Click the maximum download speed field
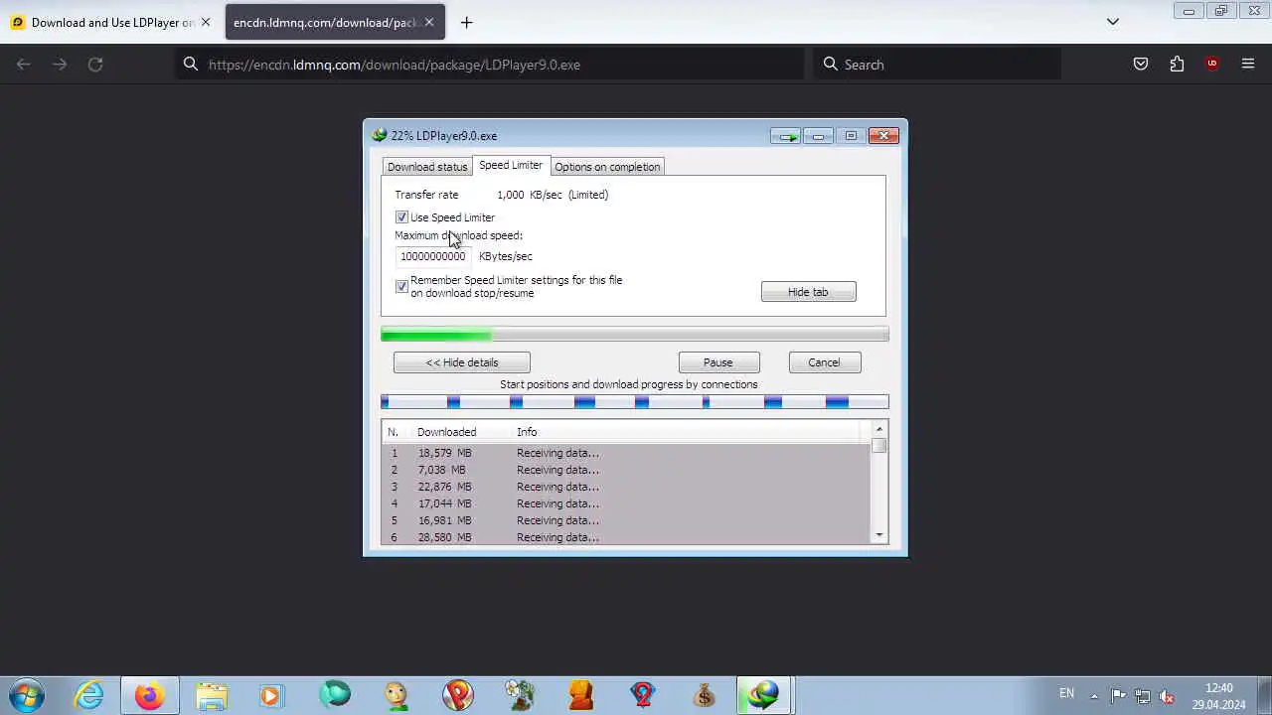 click(434, 256)
